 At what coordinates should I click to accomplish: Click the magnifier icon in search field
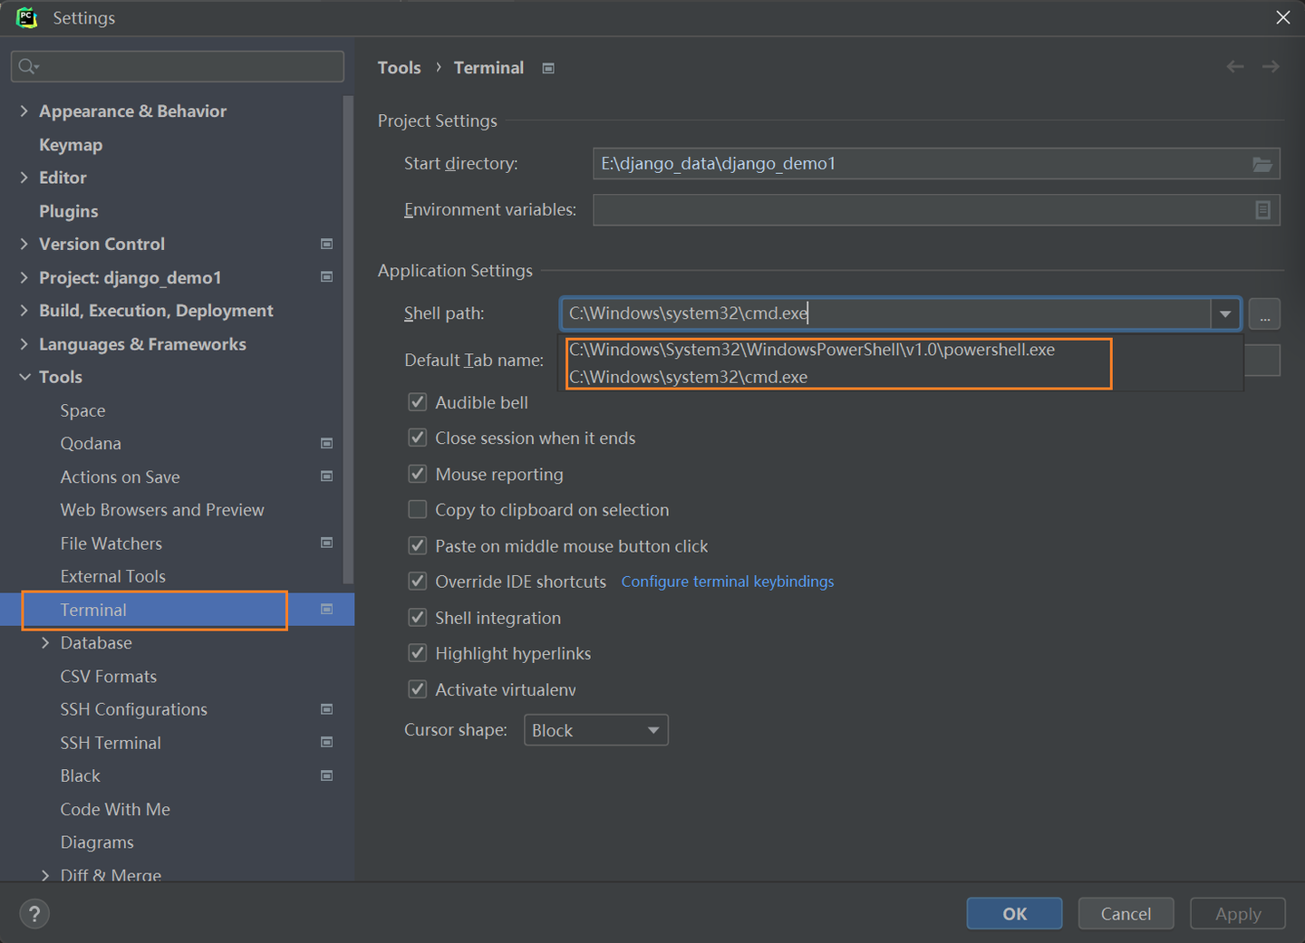(x=28, y=66)
